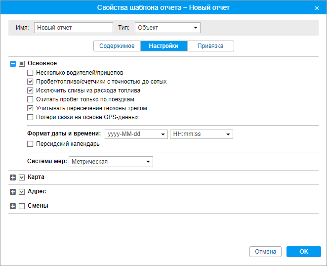327x266 pixels.
Task: Open the Тип dropdown
Action: tap(167, 28)
